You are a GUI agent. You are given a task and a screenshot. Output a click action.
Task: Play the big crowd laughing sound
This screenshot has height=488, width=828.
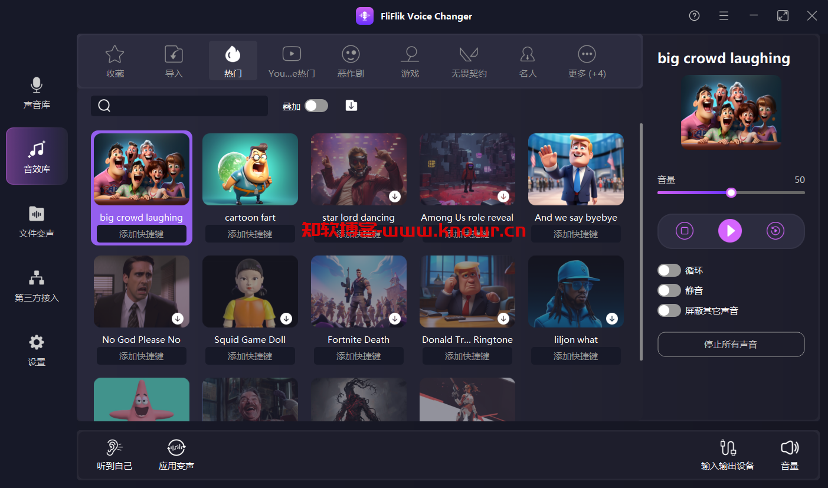731,231
